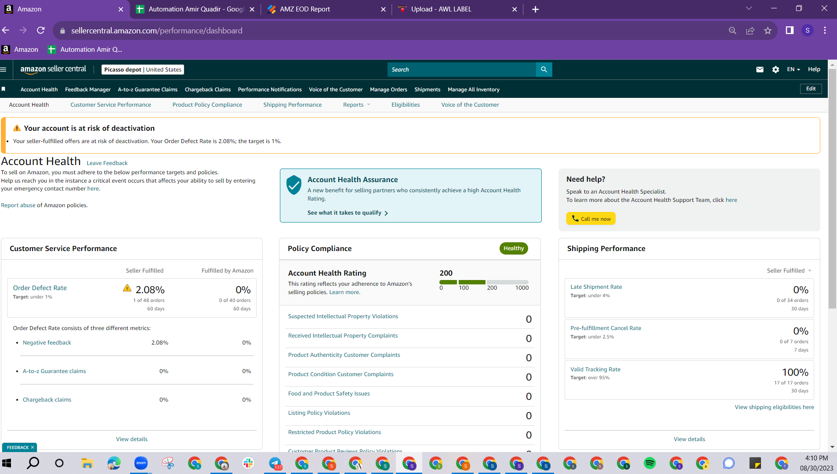Open the Eligibilities tab
This screenshot has width=837, height=474.
click(x=406, y=104)
